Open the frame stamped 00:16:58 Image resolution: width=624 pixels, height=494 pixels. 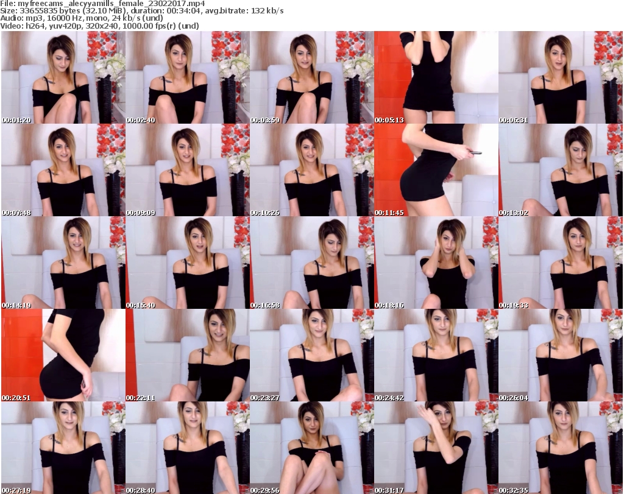(x=311, y=263)
